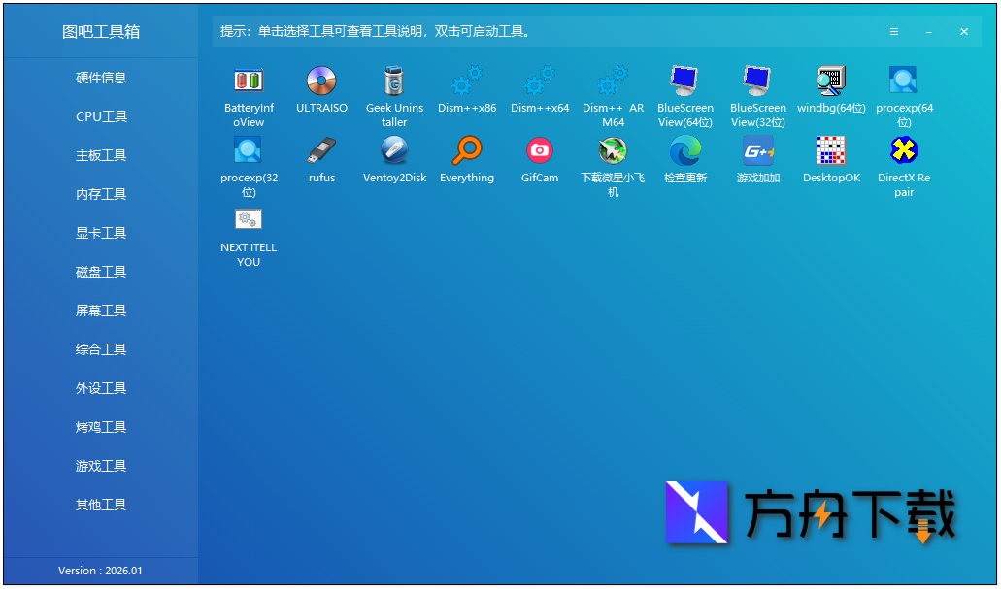The image size is (1001, 589).
Task: Launch the BatteryInfoView tool
Action: (249, 92)
